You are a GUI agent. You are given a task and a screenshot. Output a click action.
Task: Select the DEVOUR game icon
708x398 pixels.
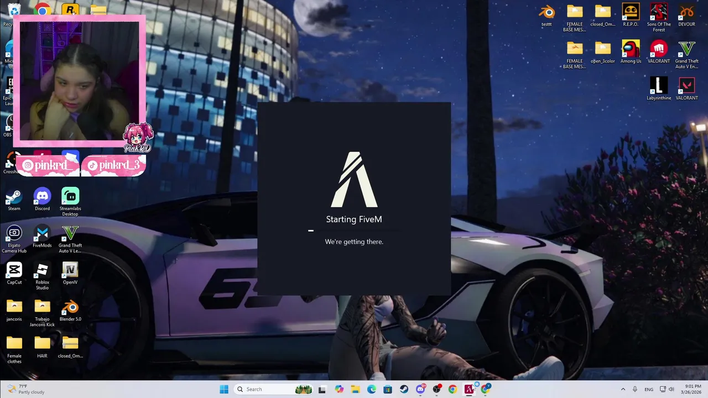pyautogui.click(x=686, y=15)
